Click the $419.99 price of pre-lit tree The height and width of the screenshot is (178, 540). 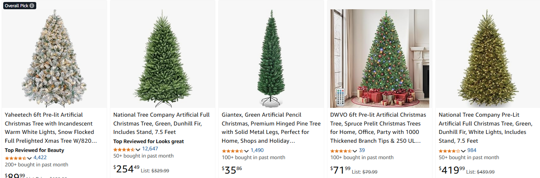pyautogui.click(x=452, y=170)
